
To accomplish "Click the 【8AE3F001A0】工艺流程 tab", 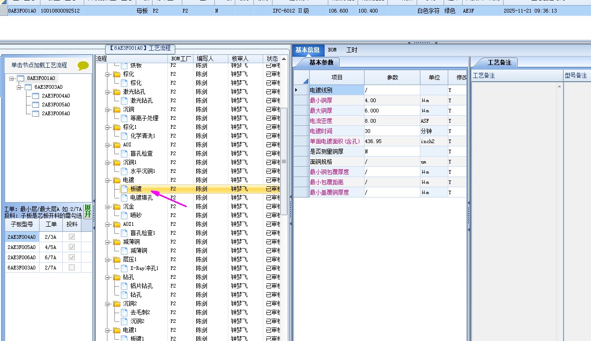I will [140, 48].
